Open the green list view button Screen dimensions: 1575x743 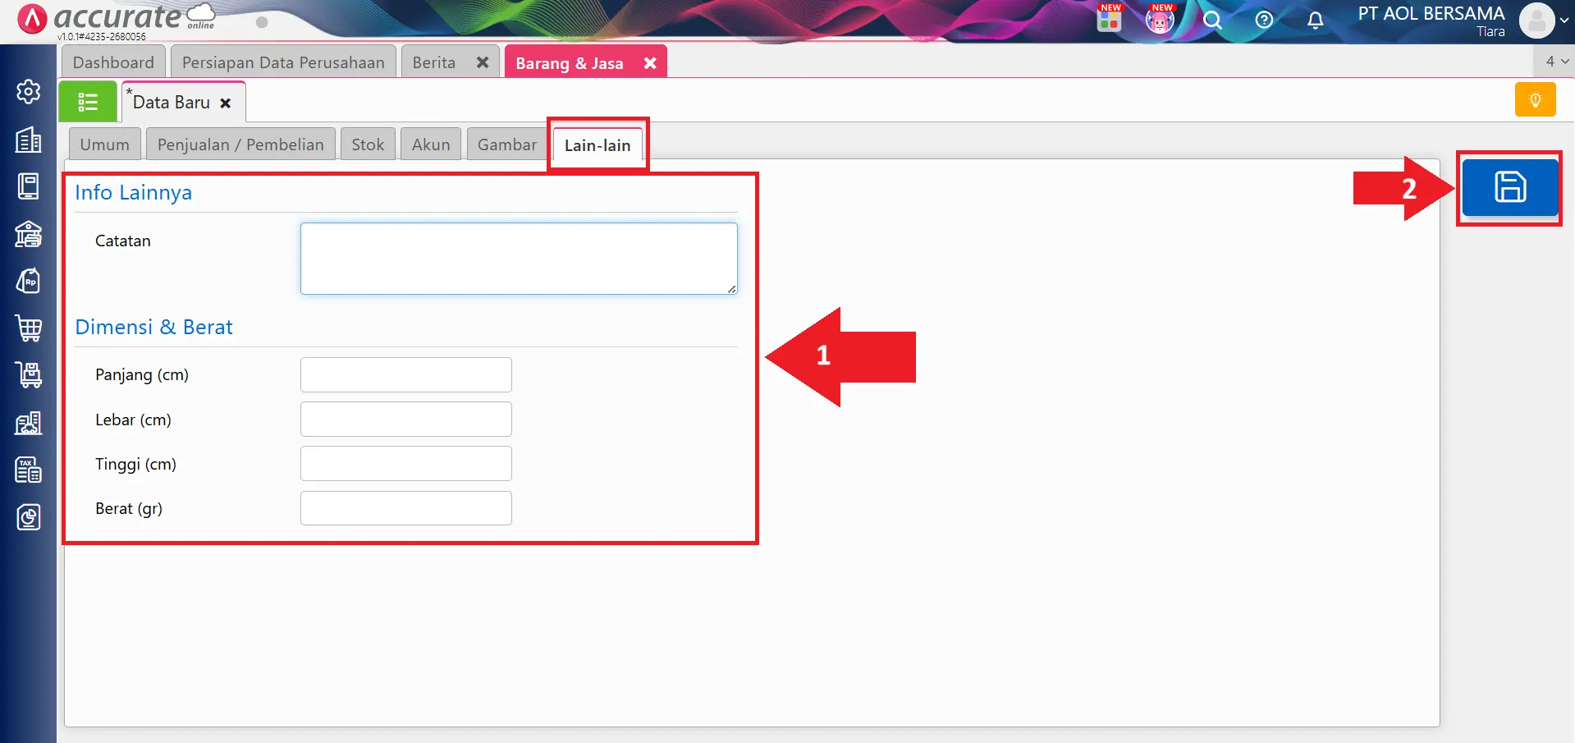pos(88,102)
